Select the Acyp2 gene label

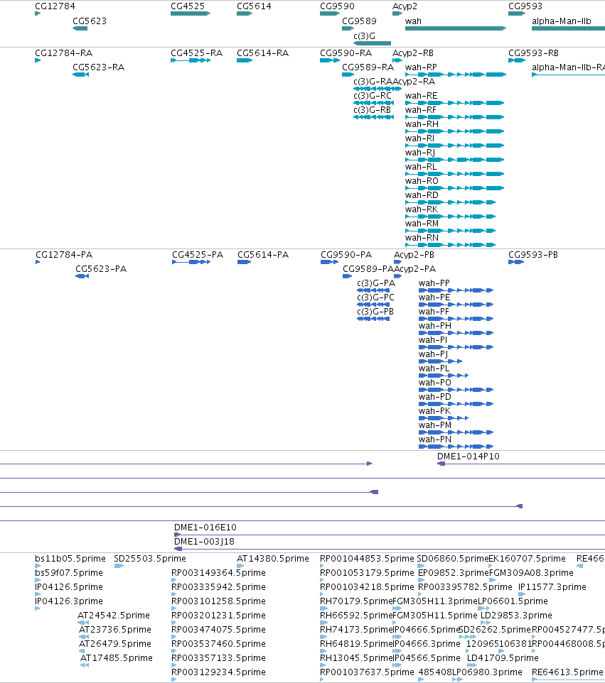pos(405,6)
